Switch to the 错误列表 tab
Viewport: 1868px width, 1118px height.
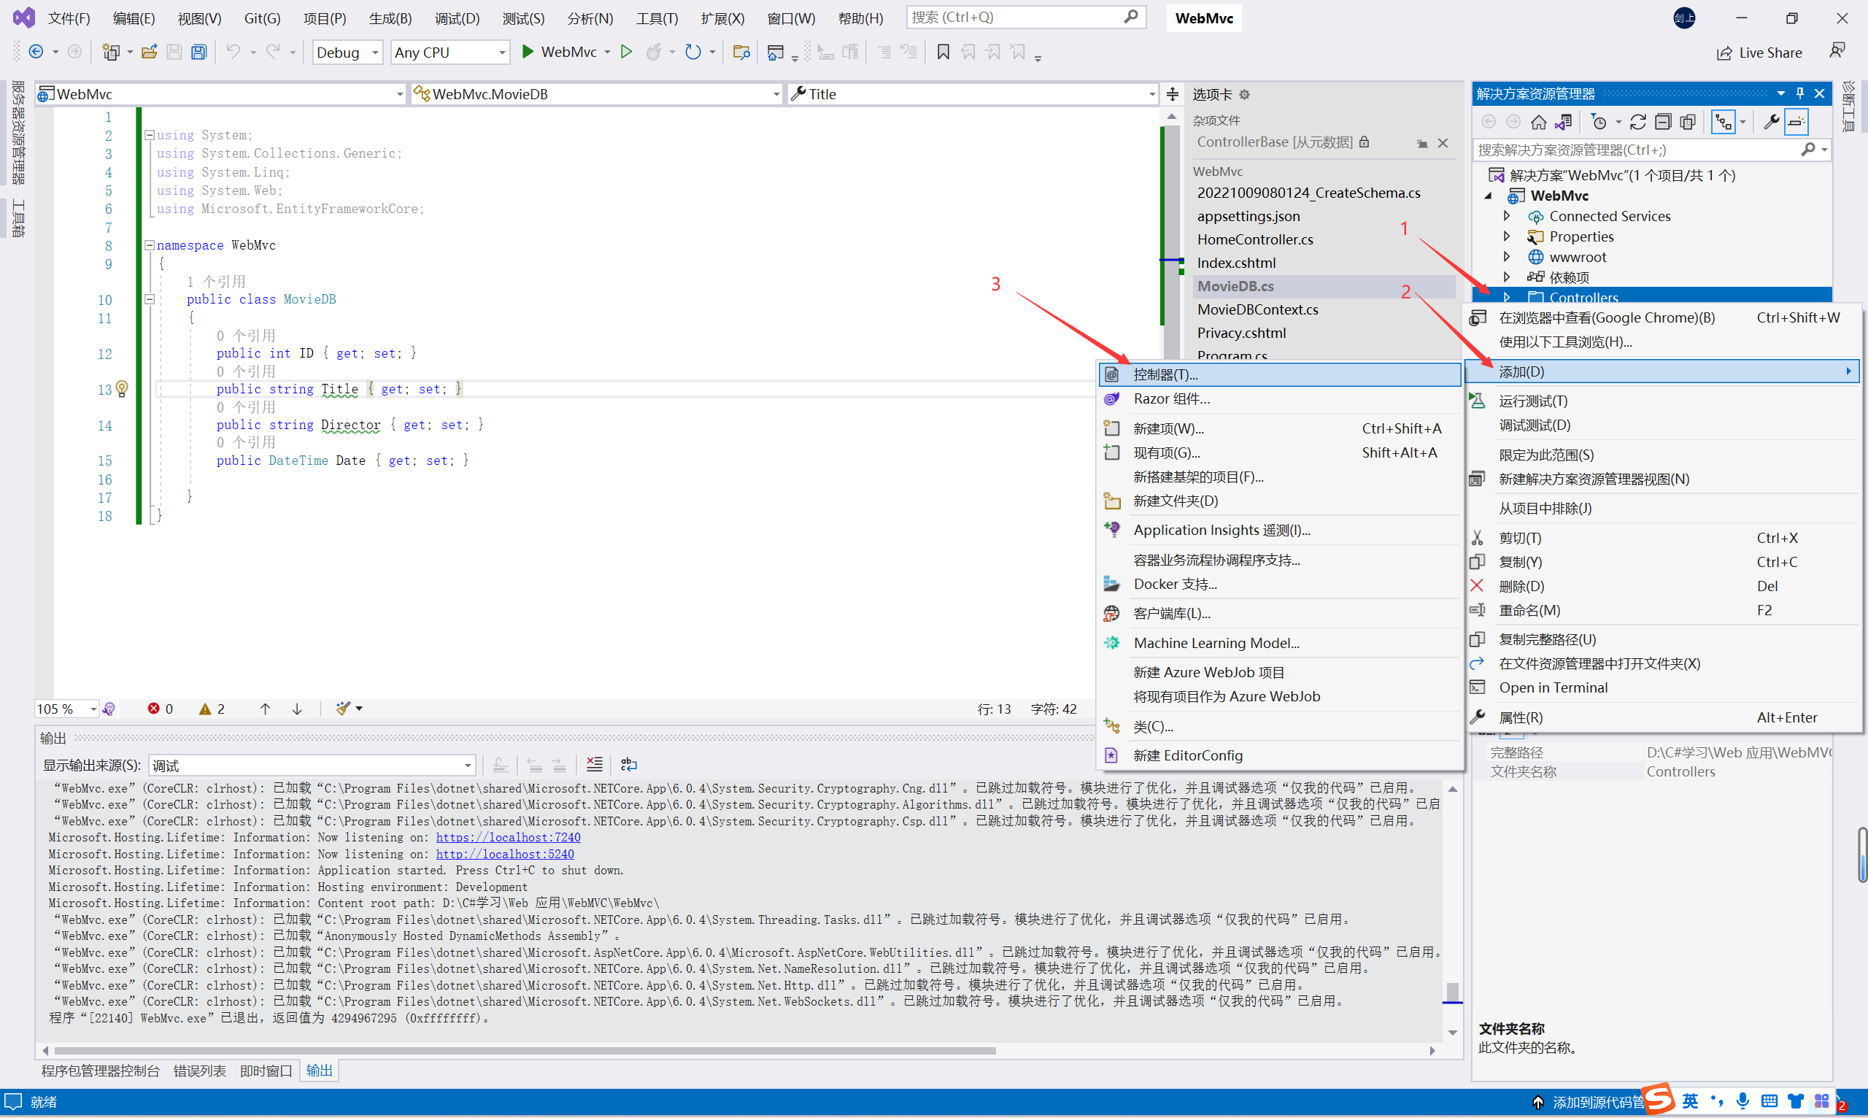point(200,1071)
